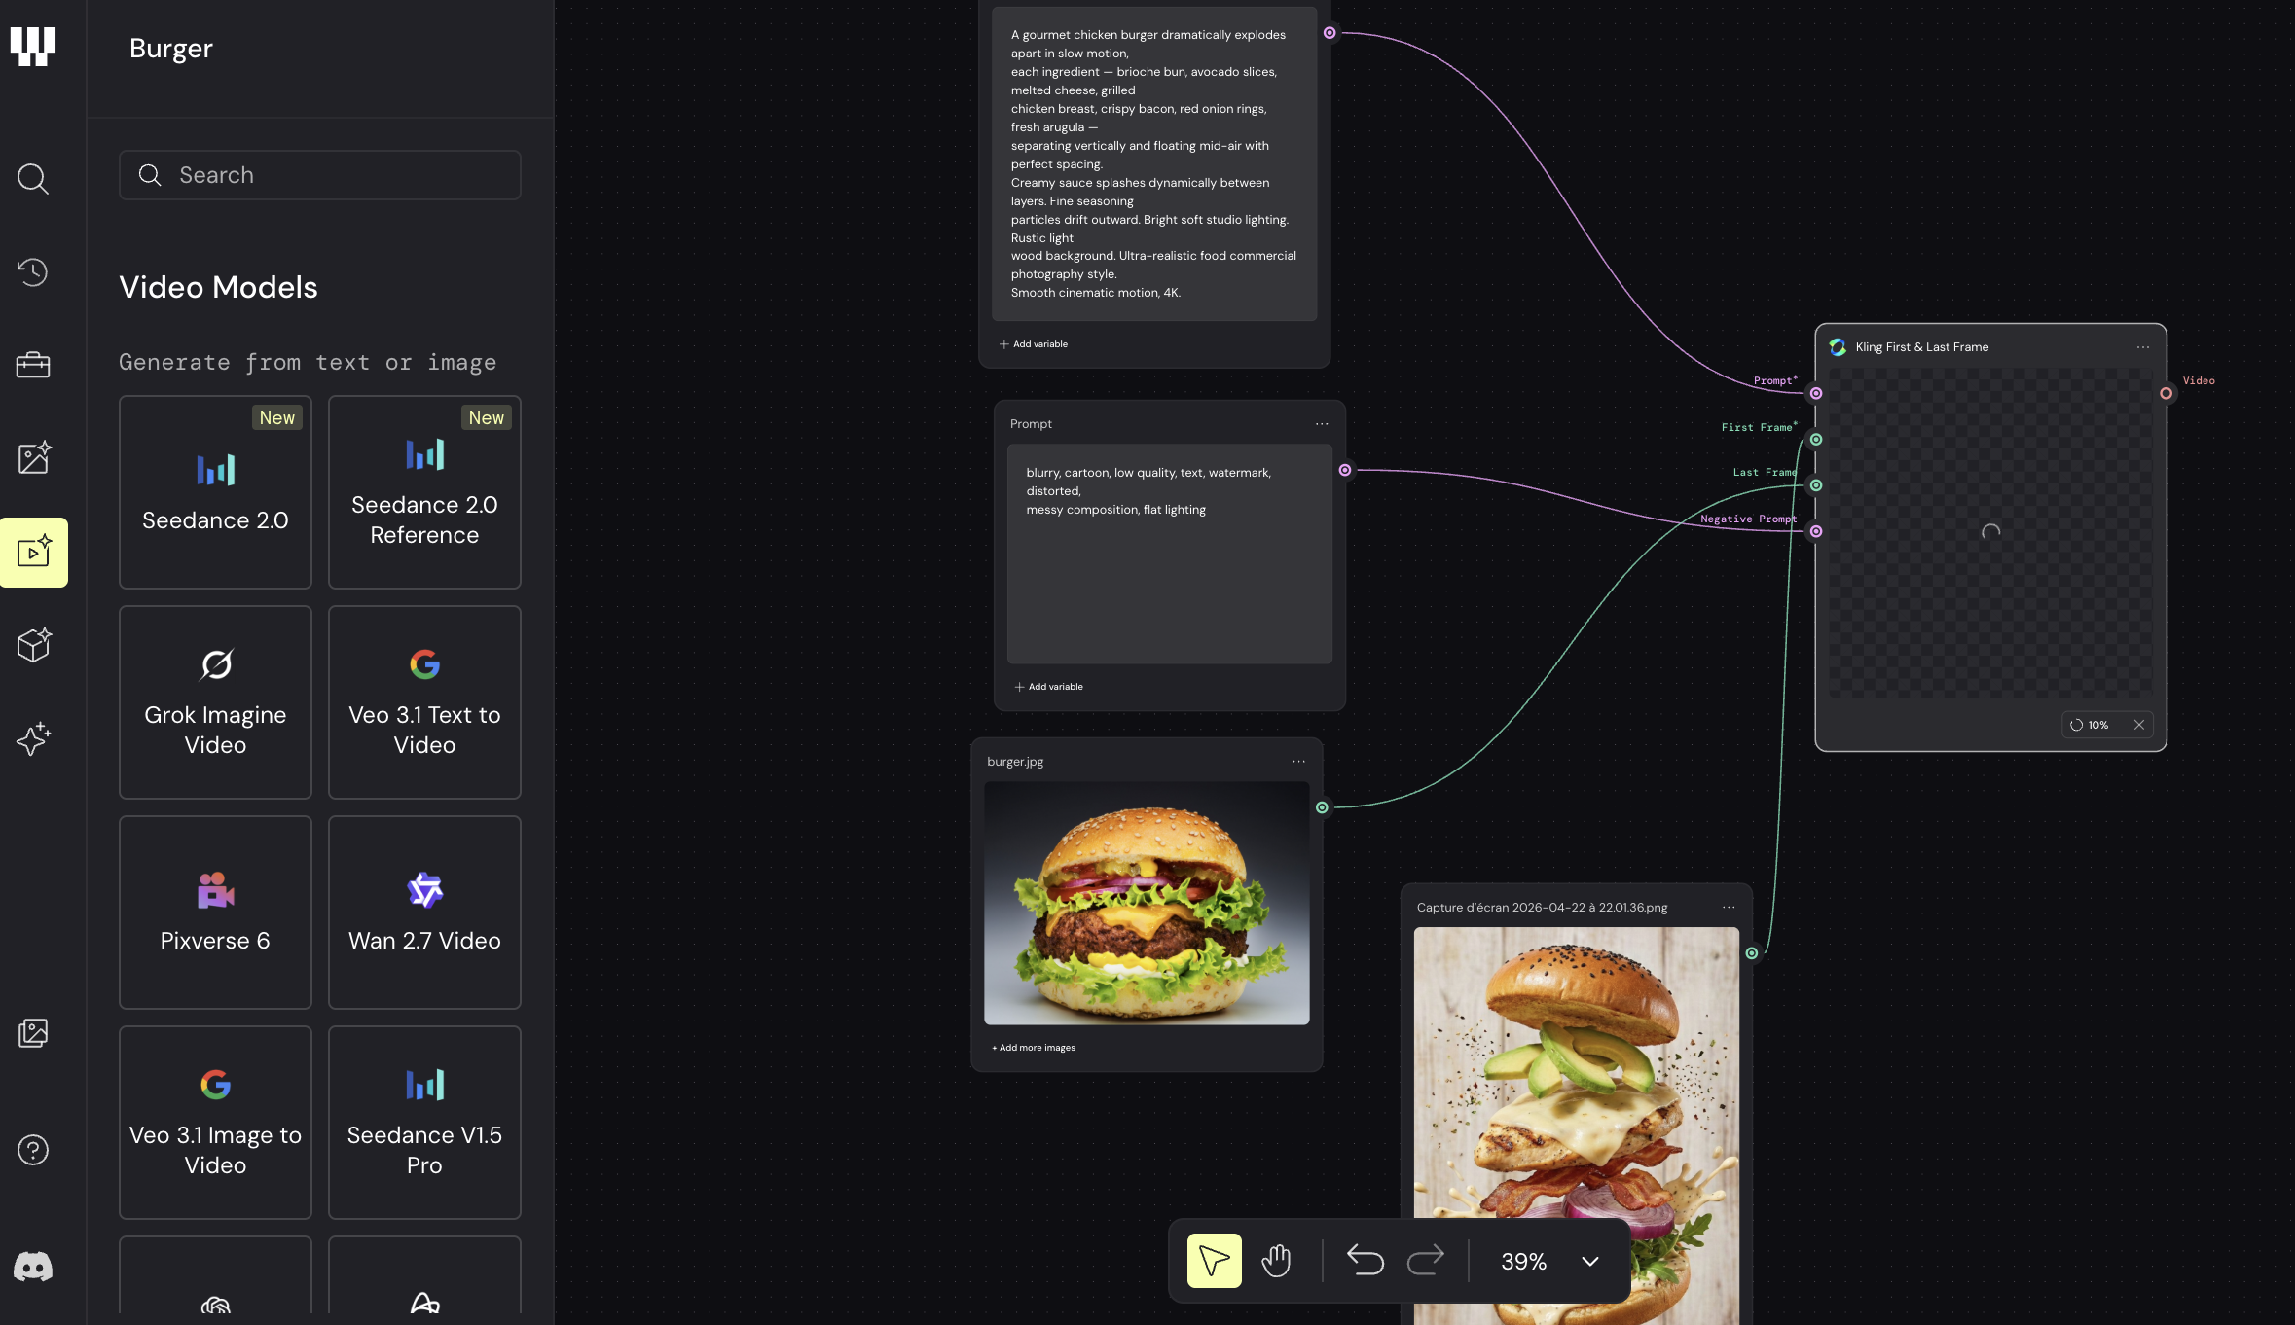This screenshot has height=1325, width=2295.
Task: Click the Kling Last Frame input connector
Action: point(1816,485)
